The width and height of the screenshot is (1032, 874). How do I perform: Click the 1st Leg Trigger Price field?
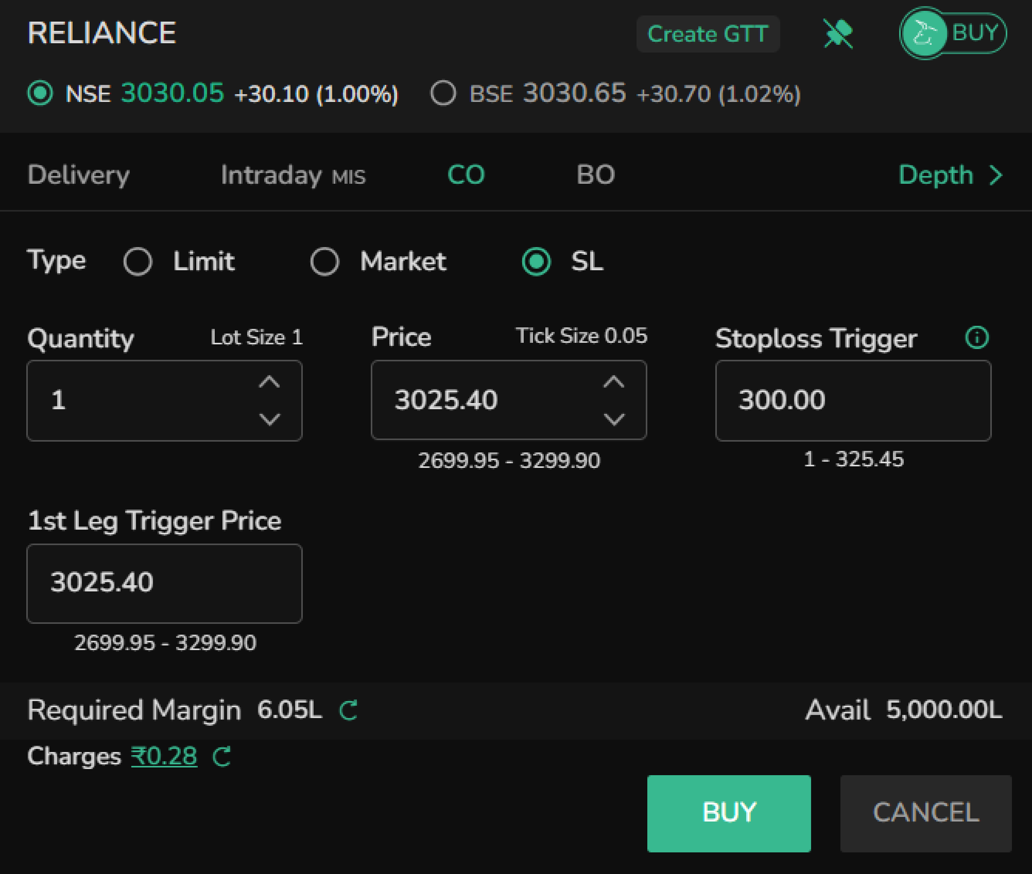click(165, 584)
